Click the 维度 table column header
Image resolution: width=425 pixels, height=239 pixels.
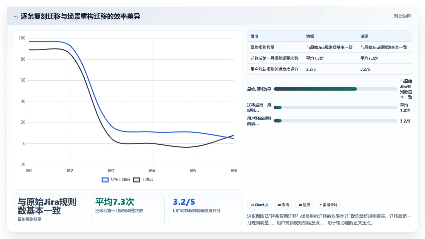(254, 37)
